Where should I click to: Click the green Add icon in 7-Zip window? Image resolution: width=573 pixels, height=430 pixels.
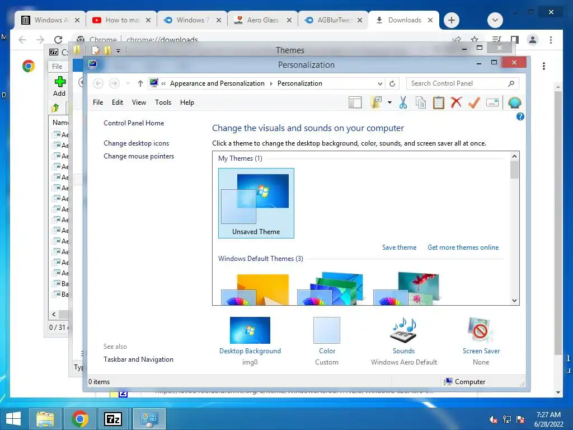pos(59,82)
